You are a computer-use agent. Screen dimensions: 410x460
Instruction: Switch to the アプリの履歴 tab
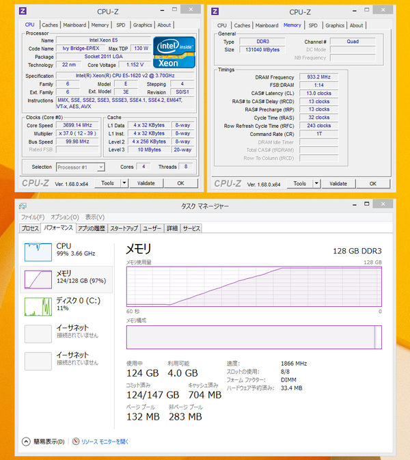pyautogui.click(x=92, y=228)
